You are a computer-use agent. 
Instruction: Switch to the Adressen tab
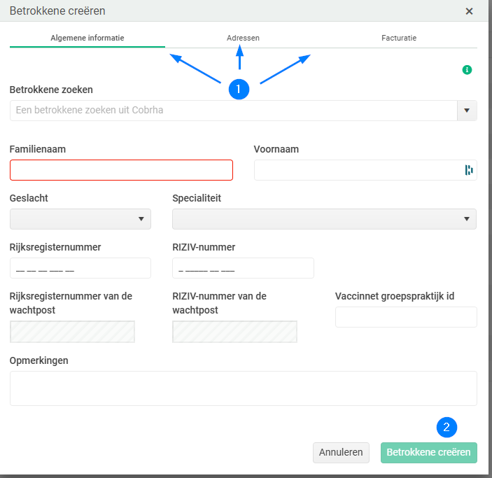point(243,38)
